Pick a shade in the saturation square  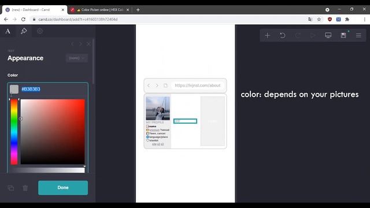[53, 132]
